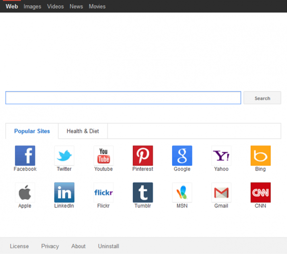This screenshot has width=287, height=254.
Task: Click the Facebook text label
Action: point(25,169)
